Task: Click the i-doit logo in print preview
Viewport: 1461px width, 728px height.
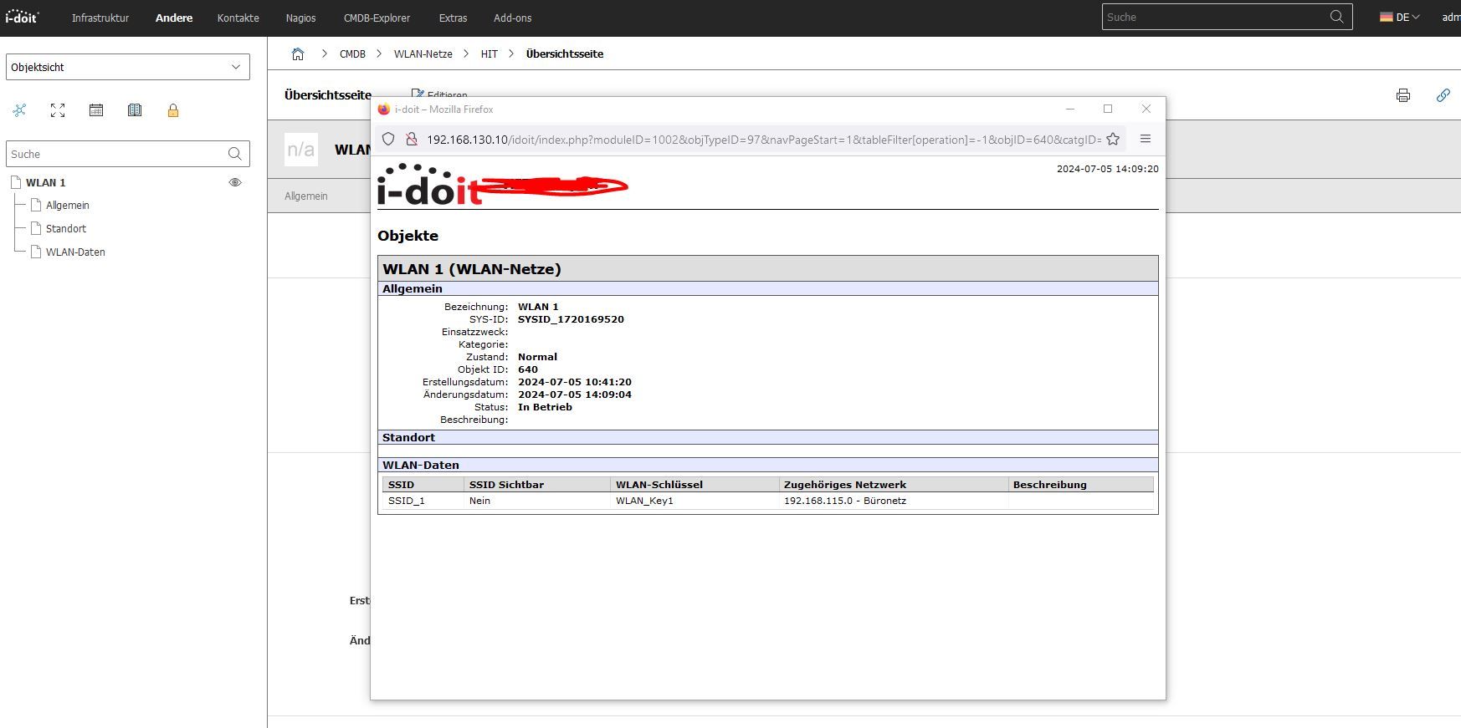Action: [x=429, y=185]
